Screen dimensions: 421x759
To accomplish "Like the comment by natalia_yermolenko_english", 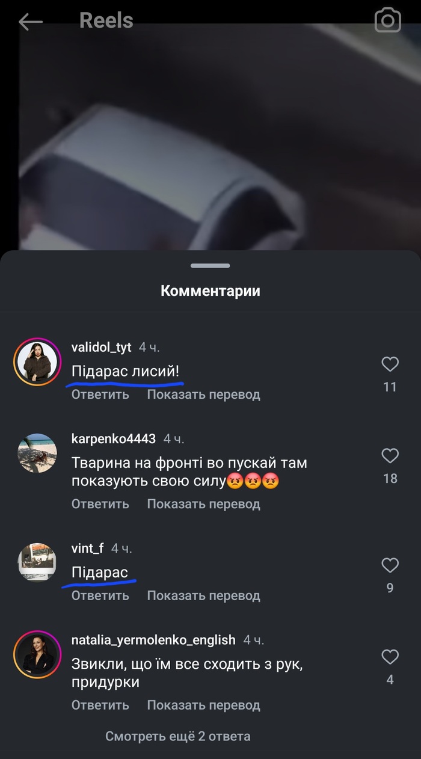I will (x=390, y=657).
